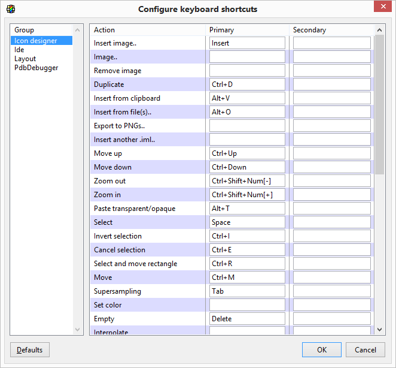Select the Icon designer group
Viewport: 396px width, 368px height.
(36, 41)
